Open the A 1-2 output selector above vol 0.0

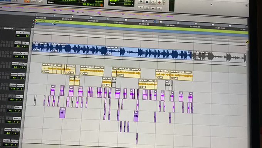(23, 33)
